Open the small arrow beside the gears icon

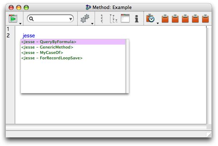click(92, 24)
